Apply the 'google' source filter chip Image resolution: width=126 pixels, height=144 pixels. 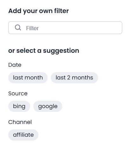point(48,106)
